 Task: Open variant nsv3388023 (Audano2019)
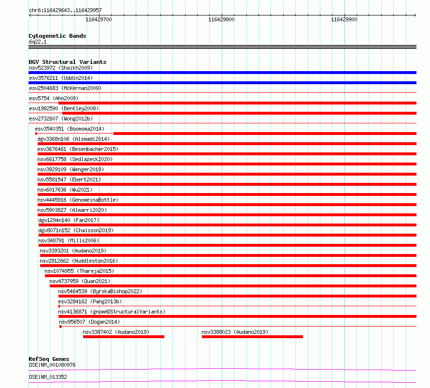(x=235, y=332)
